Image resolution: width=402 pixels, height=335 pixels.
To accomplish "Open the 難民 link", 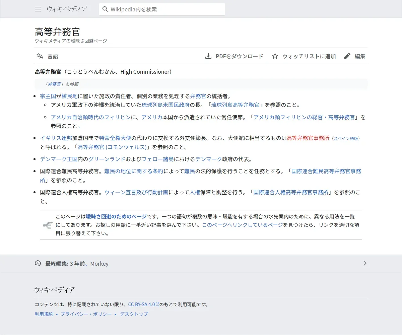I will click(190, 171).
